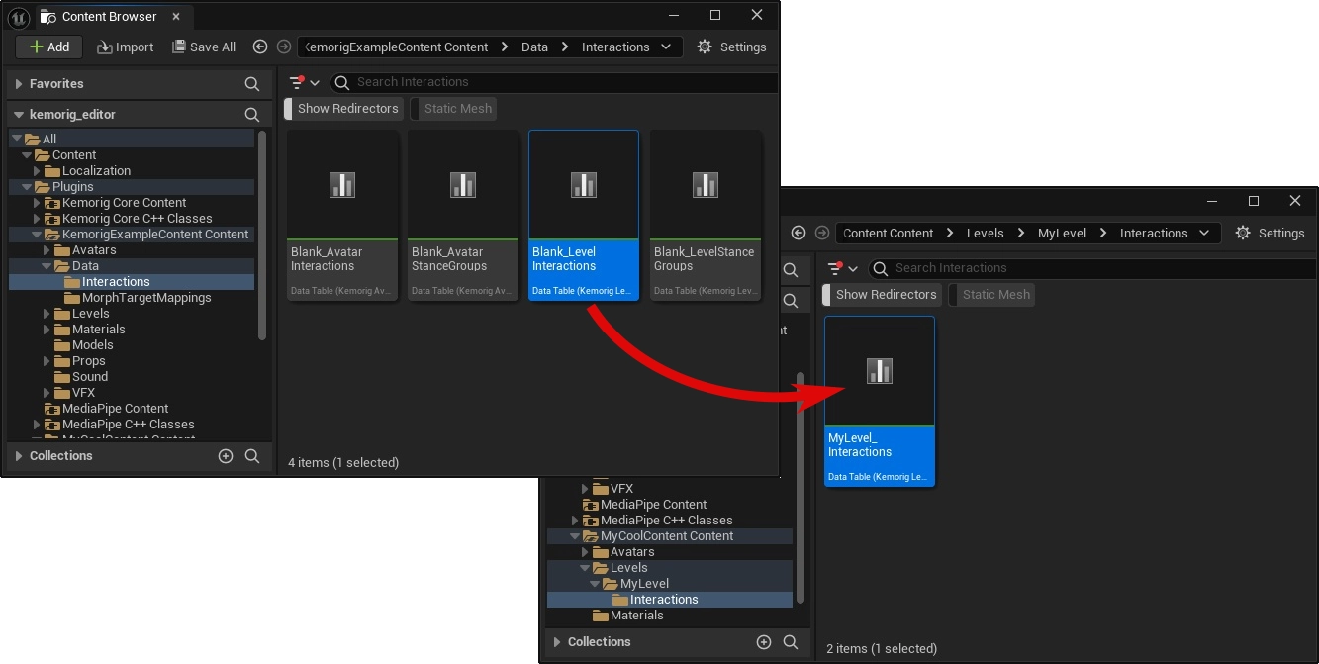Click the Import button
Image resolution: width=1319 pixels, height=664 pixels.
(125, 47)
